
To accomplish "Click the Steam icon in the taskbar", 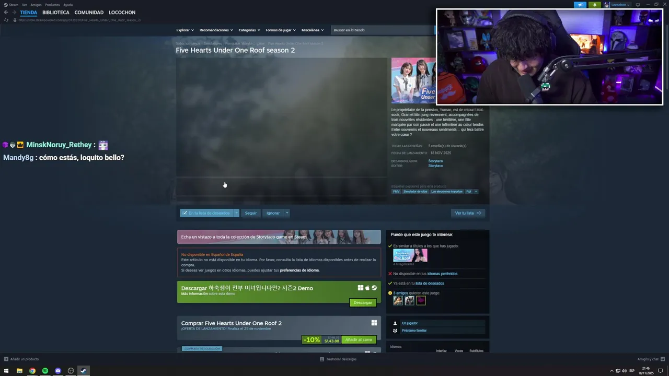I will (x=83, y=371).
